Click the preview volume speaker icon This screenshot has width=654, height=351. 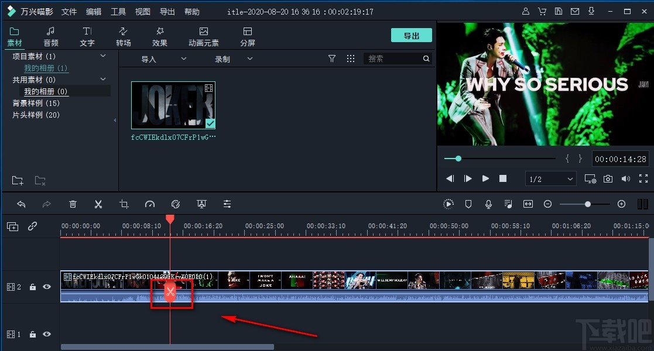(x=626, y=179)
